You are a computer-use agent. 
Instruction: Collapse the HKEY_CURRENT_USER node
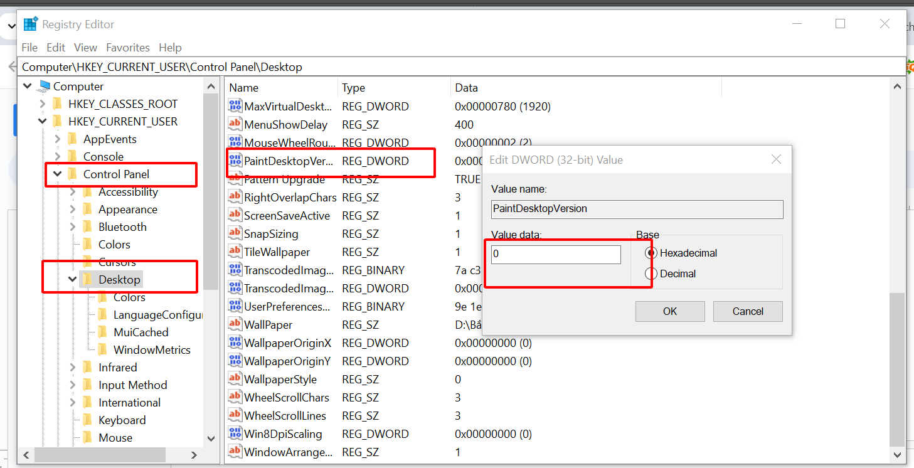tap(42, 122)
